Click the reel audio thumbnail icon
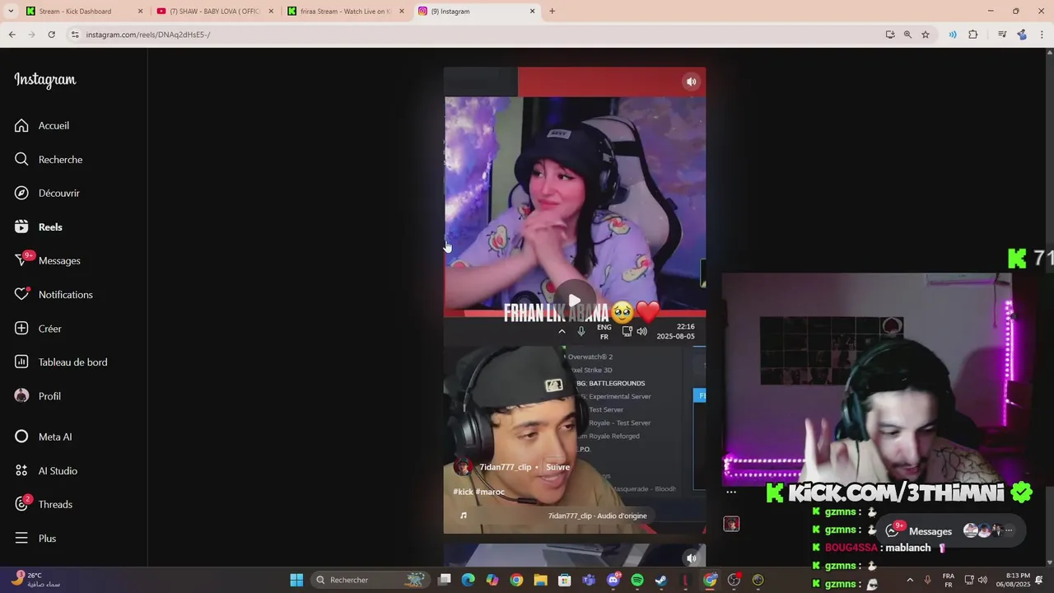 (731, 524)
